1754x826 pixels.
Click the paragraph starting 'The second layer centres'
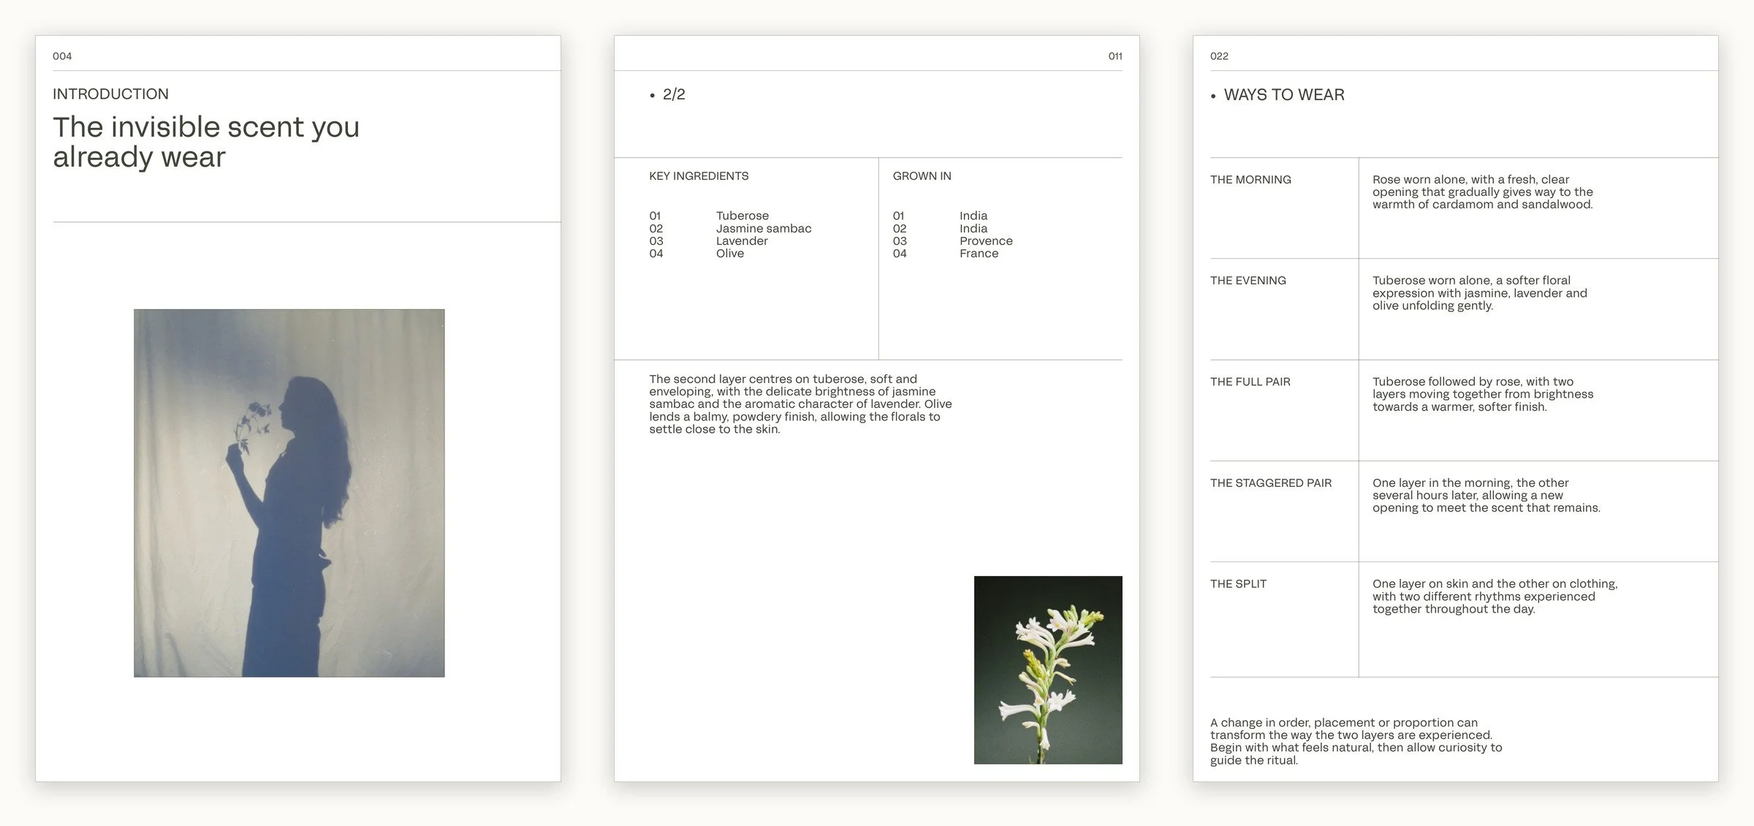800,404
